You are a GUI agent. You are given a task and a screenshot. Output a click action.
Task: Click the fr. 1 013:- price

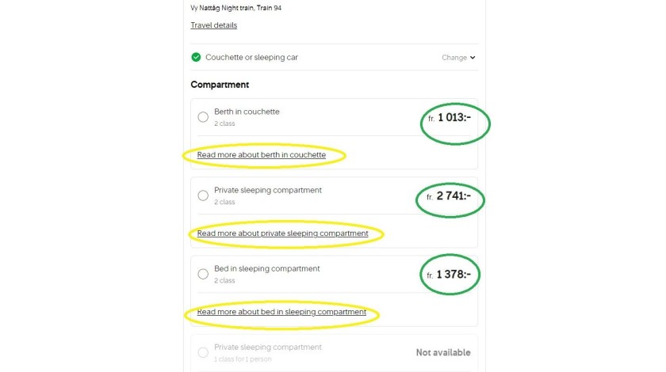pos(450,117)
